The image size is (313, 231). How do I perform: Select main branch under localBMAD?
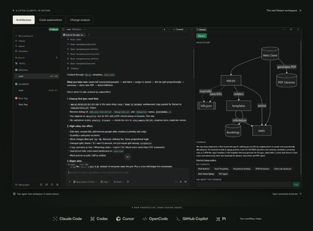tap(37, 90)
